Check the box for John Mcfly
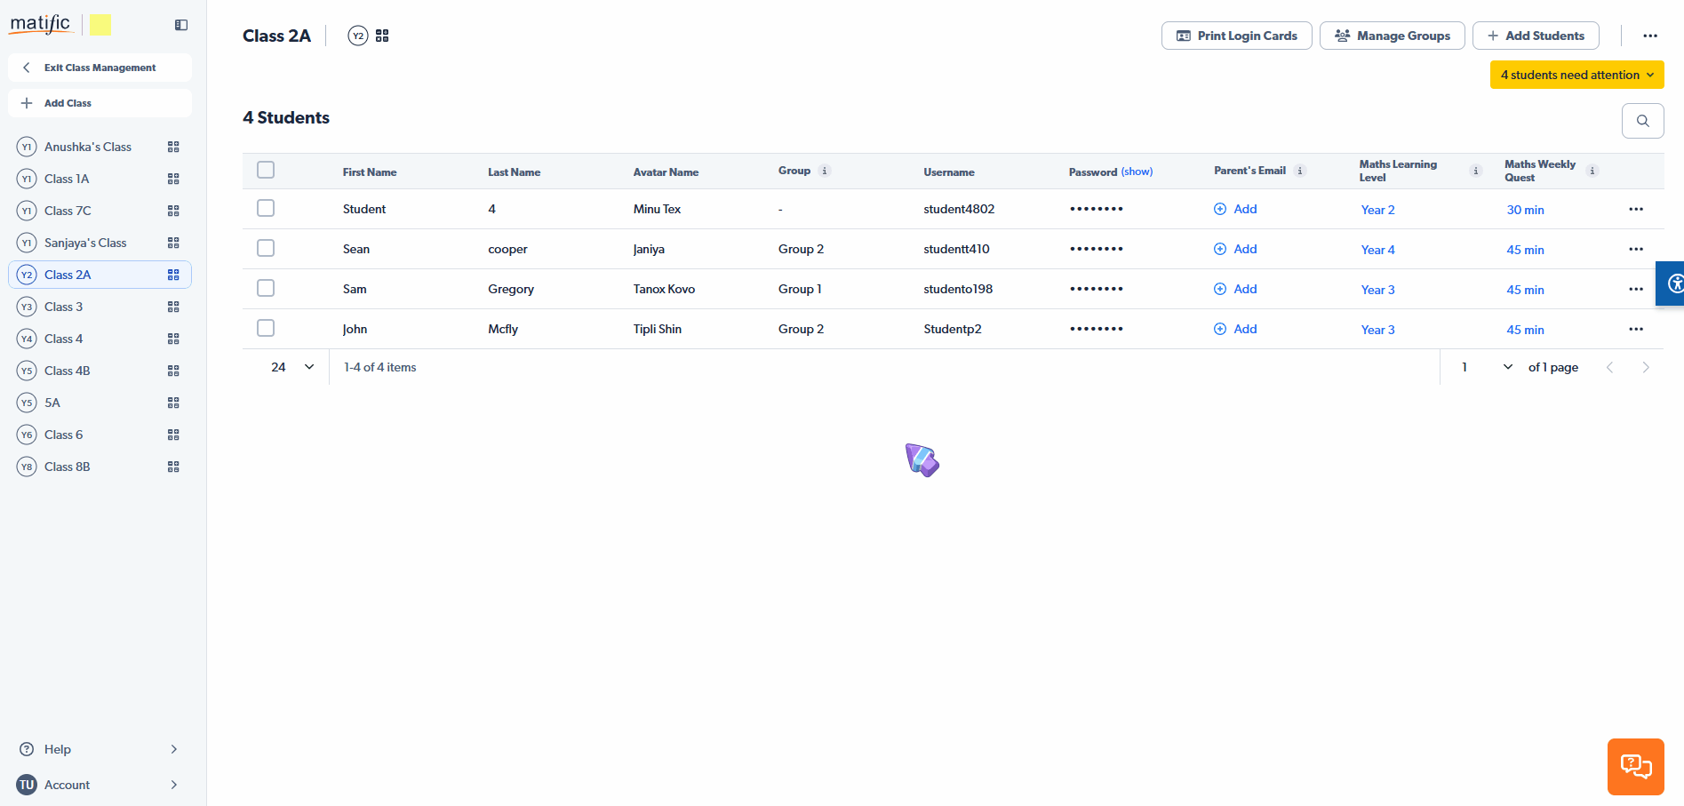 (266, 328)
